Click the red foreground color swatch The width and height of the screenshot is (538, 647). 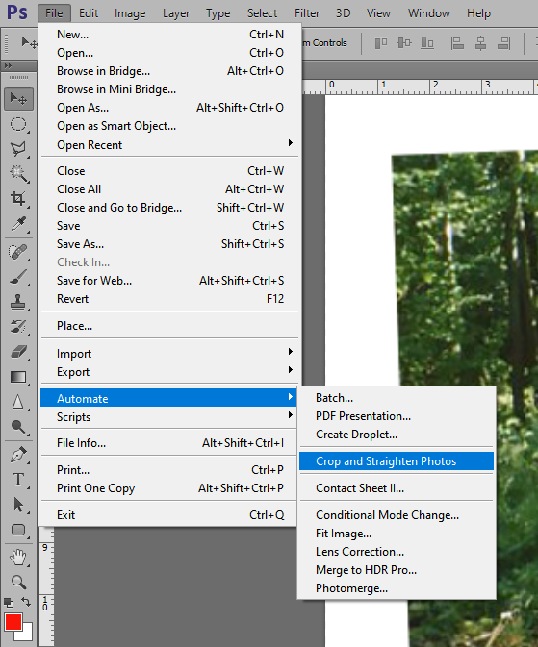click(x=13, y=621)
